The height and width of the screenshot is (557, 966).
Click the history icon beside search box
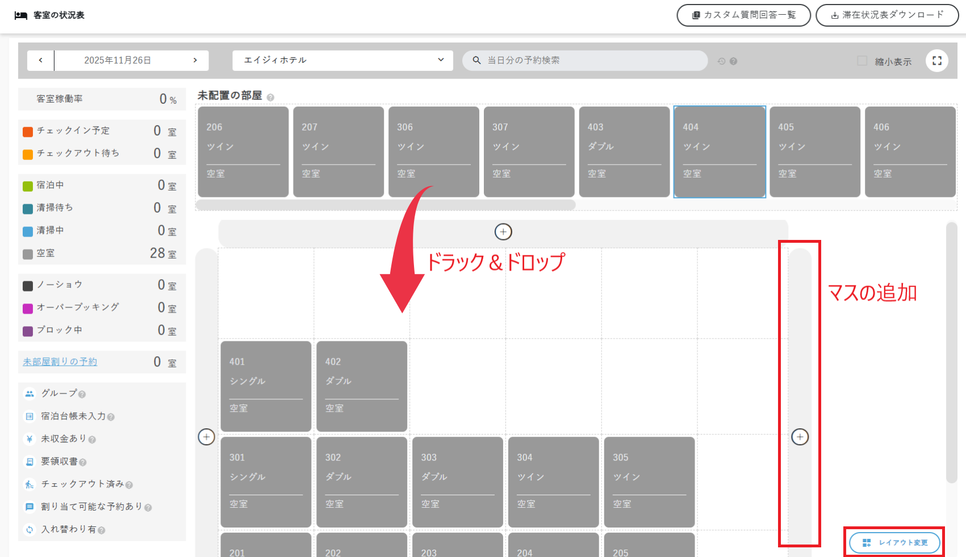(x=721, y=61)
